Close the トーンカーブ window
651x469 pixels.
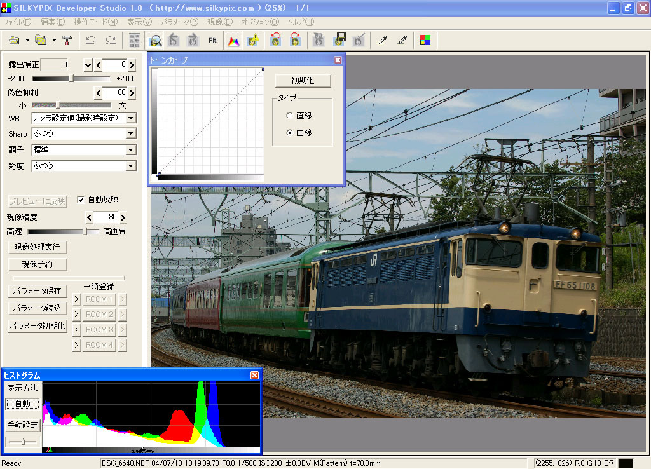pyautogui.click(x=338, y=60)
